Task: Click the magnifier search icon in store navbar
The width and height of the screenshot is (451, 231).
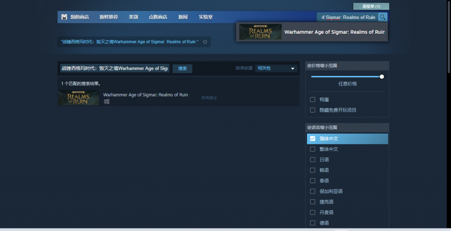Action: pyautogui.click(x=382, y=17)
